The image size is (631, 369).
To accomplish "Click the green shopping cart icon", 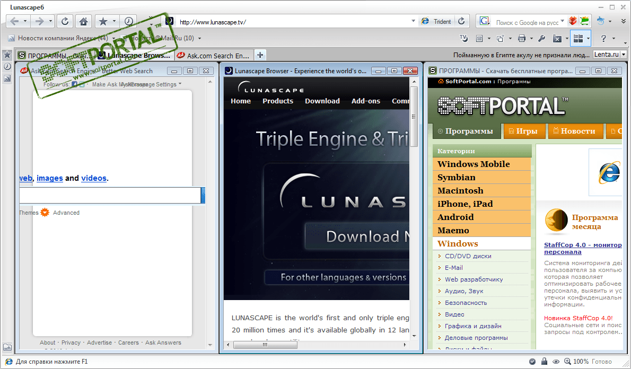I will [585, 21].
